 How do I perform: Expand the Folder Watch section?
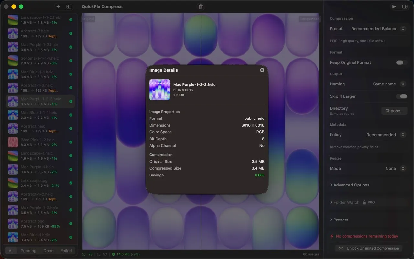(x=344, y=202)
